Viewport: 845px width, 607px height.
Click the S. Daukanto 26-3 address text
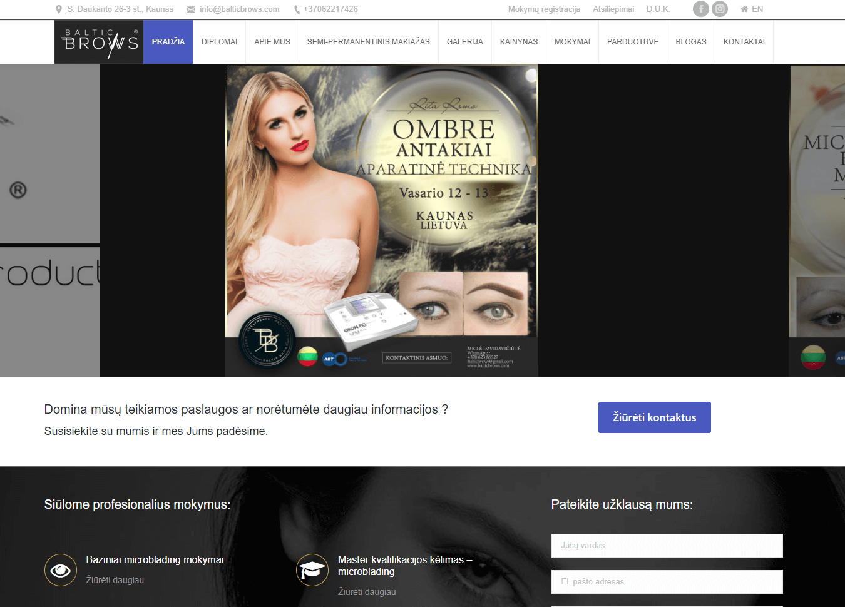point(120,9)
